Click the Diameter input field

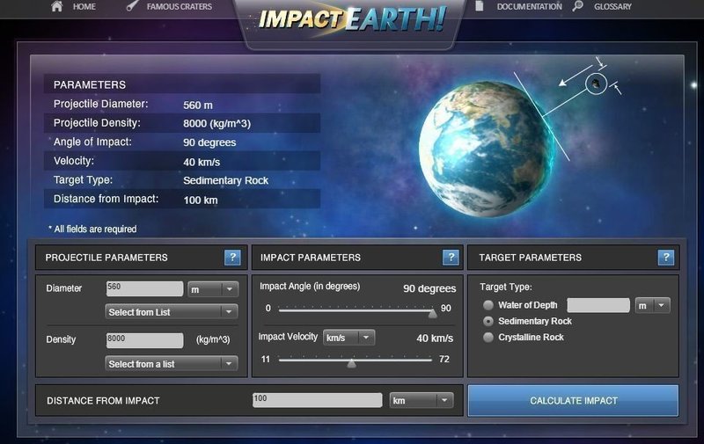pos(144,289)
